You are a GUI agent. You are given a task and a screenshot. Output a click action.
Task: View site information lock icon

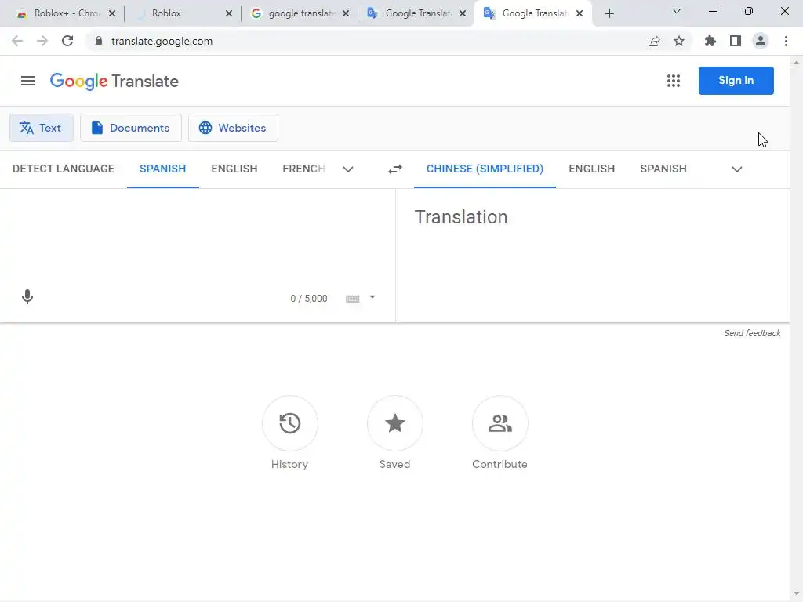click(99, 41)
